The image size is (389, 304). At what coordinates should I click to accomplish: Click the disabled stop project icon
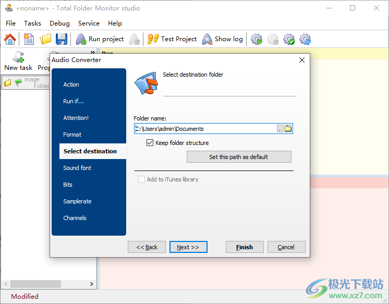pos(134,39)
